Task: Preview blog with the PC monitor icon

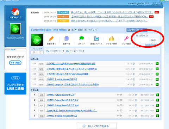Action: tap(34, 52)
